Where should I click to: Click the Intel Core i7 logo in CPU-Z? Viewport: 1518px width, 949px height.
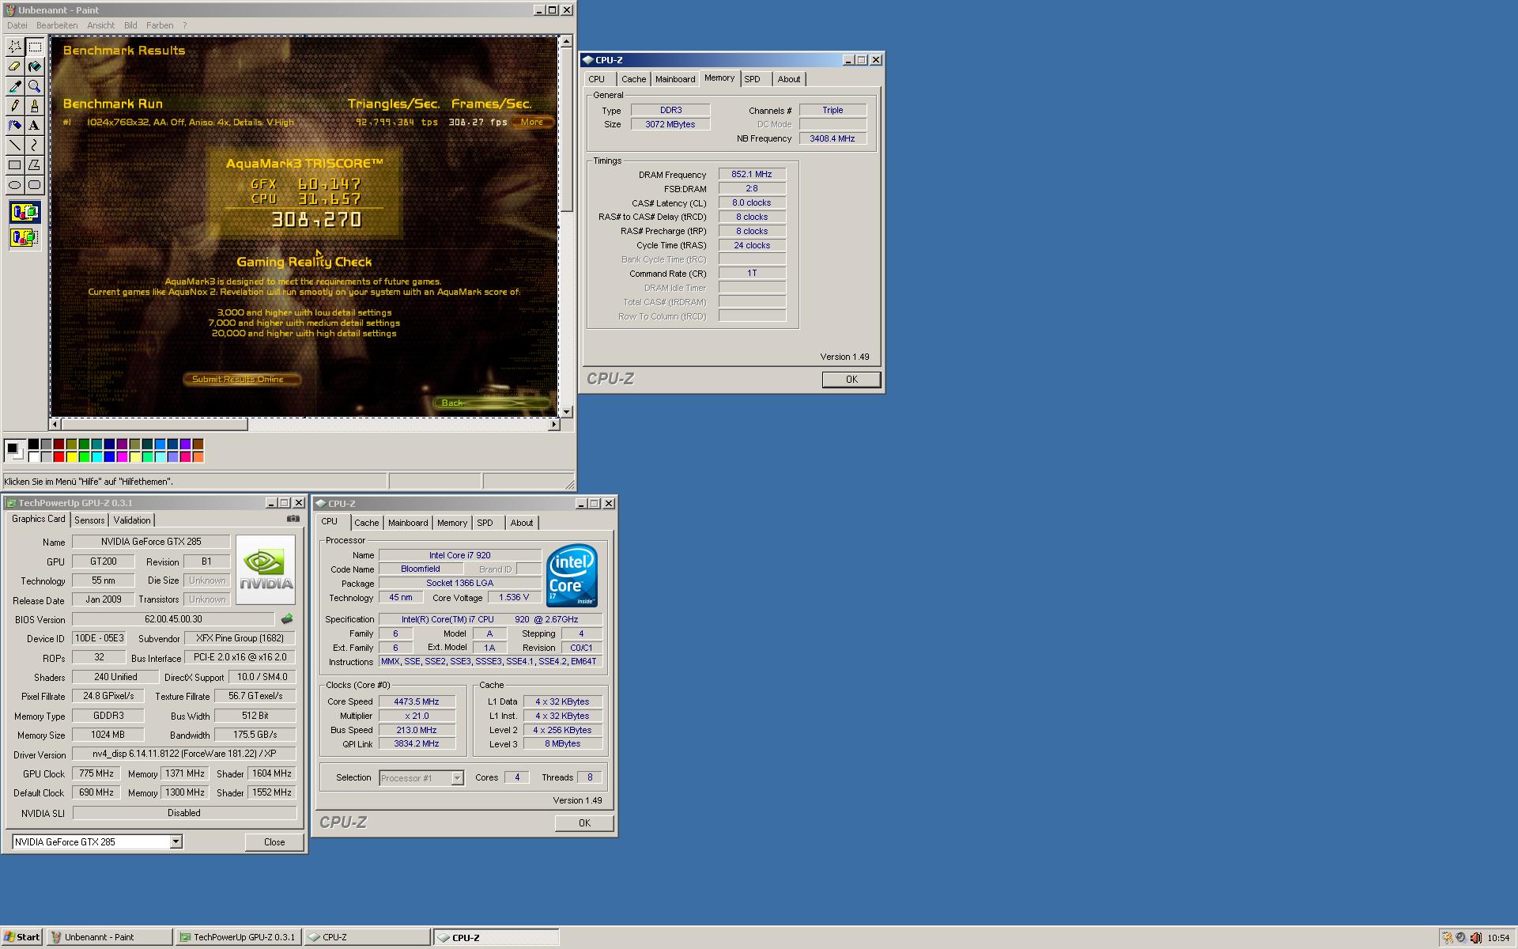click(572, 576)
